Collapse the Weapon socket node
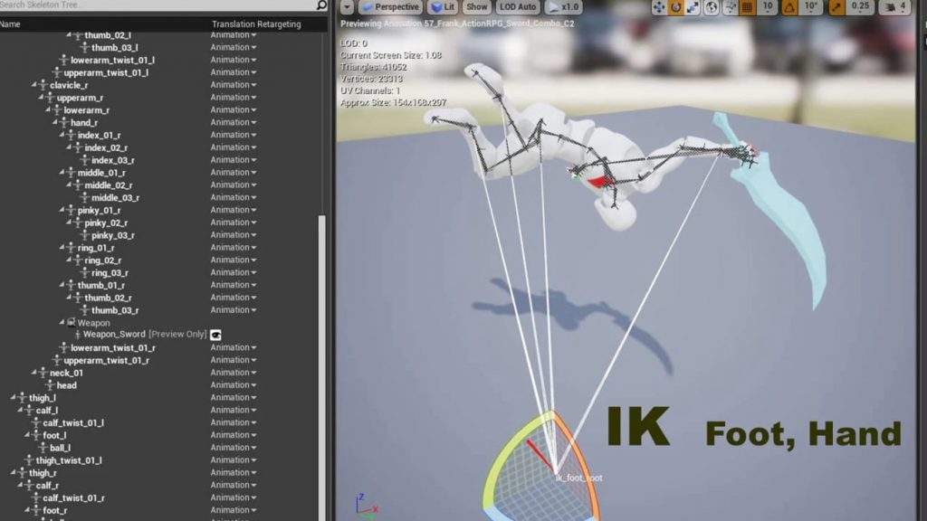This screenshot has height=521, width=927. pyautogui.click(x=62, y=323)
